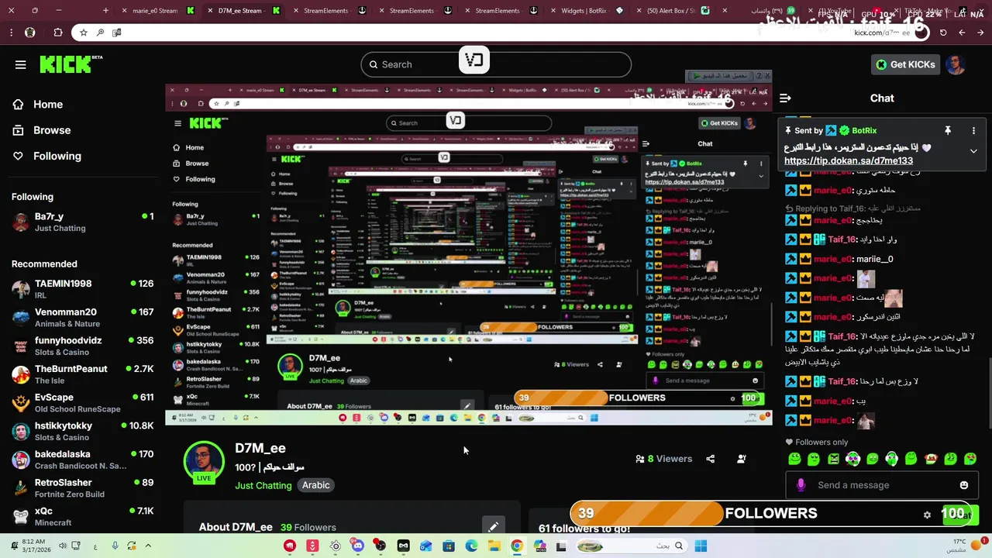Click the taskbar volume speaker icon

pos(63,546)
